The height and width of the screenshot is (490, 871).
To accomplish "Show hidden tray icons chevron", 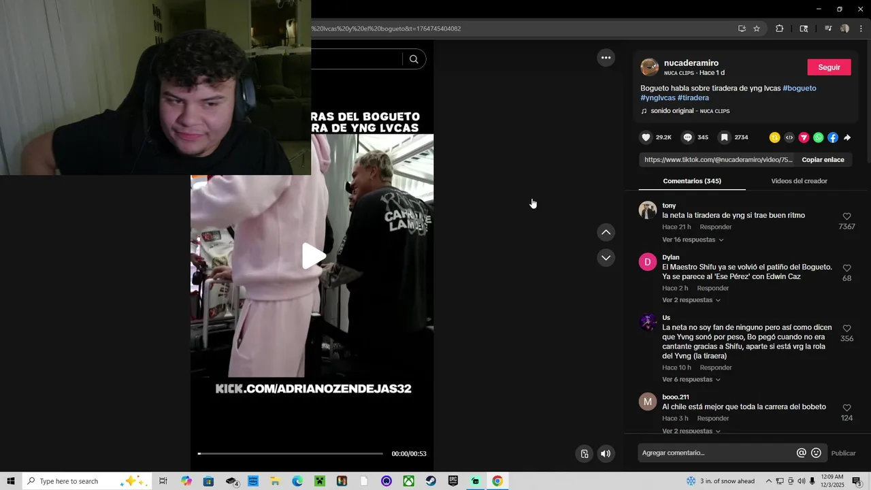I will [769, 481].
